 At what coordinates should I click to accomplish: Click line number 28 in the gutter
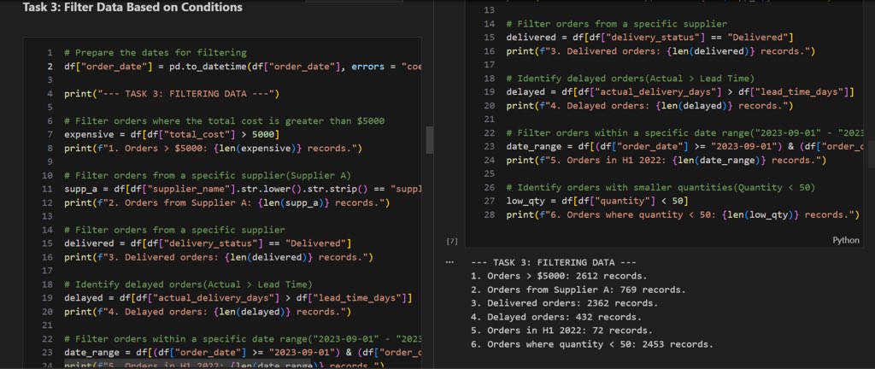pos(490,214)
